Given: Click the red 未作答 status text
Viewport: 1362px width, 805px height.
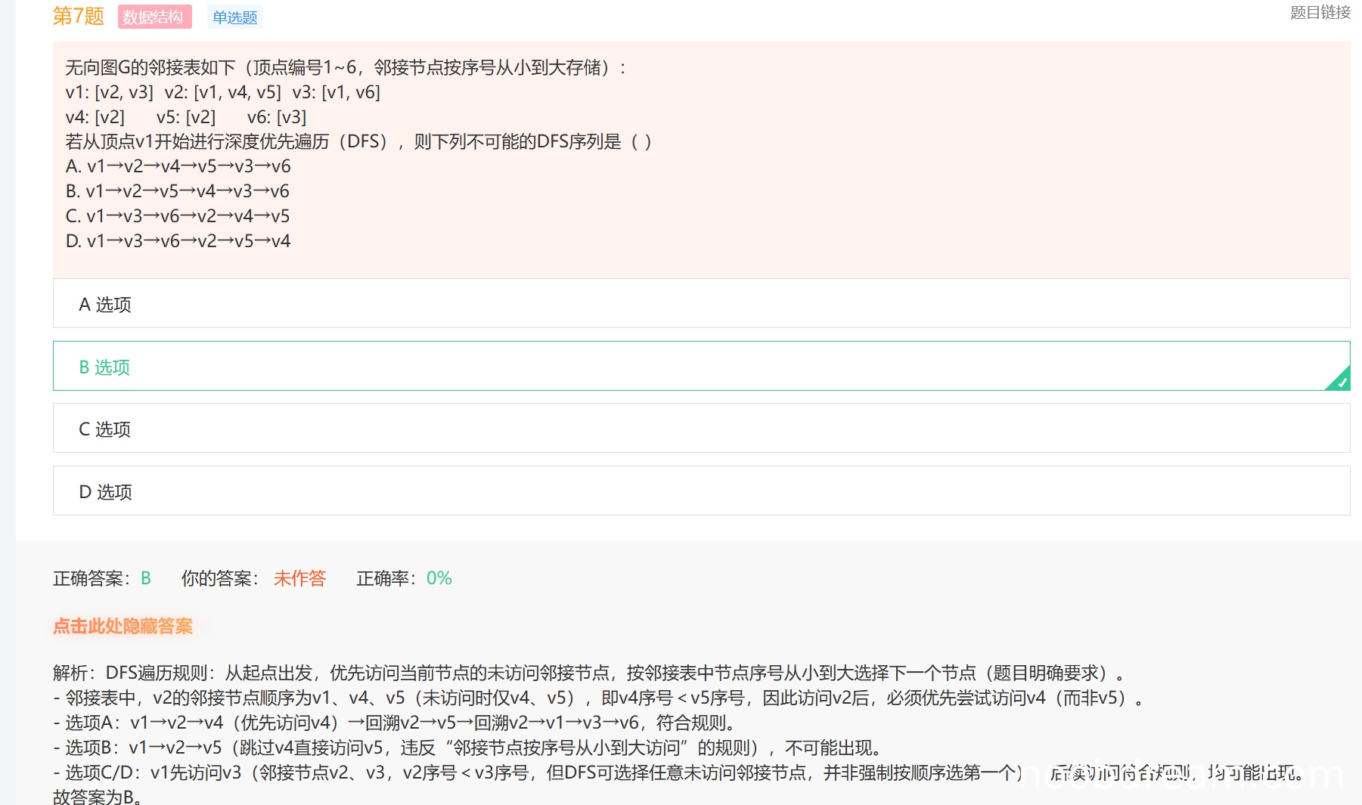Looking at the screenshot, I should pyautogui.click(x=299, y=578).
